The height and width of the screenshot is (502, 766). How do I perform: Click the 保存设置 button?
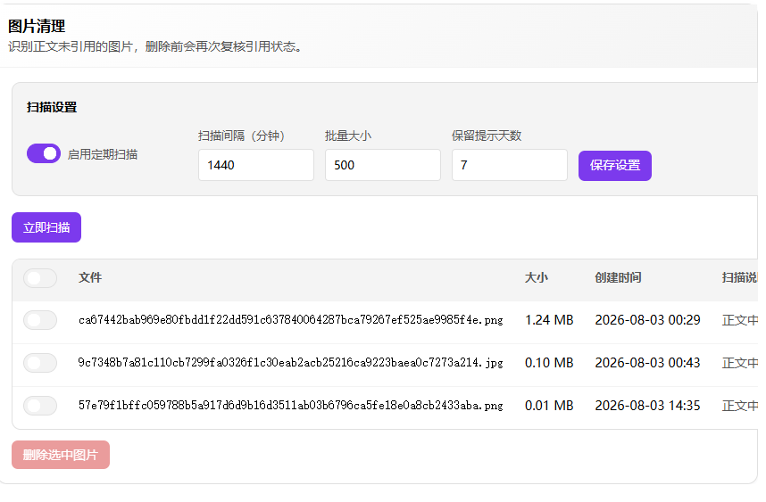614,166
